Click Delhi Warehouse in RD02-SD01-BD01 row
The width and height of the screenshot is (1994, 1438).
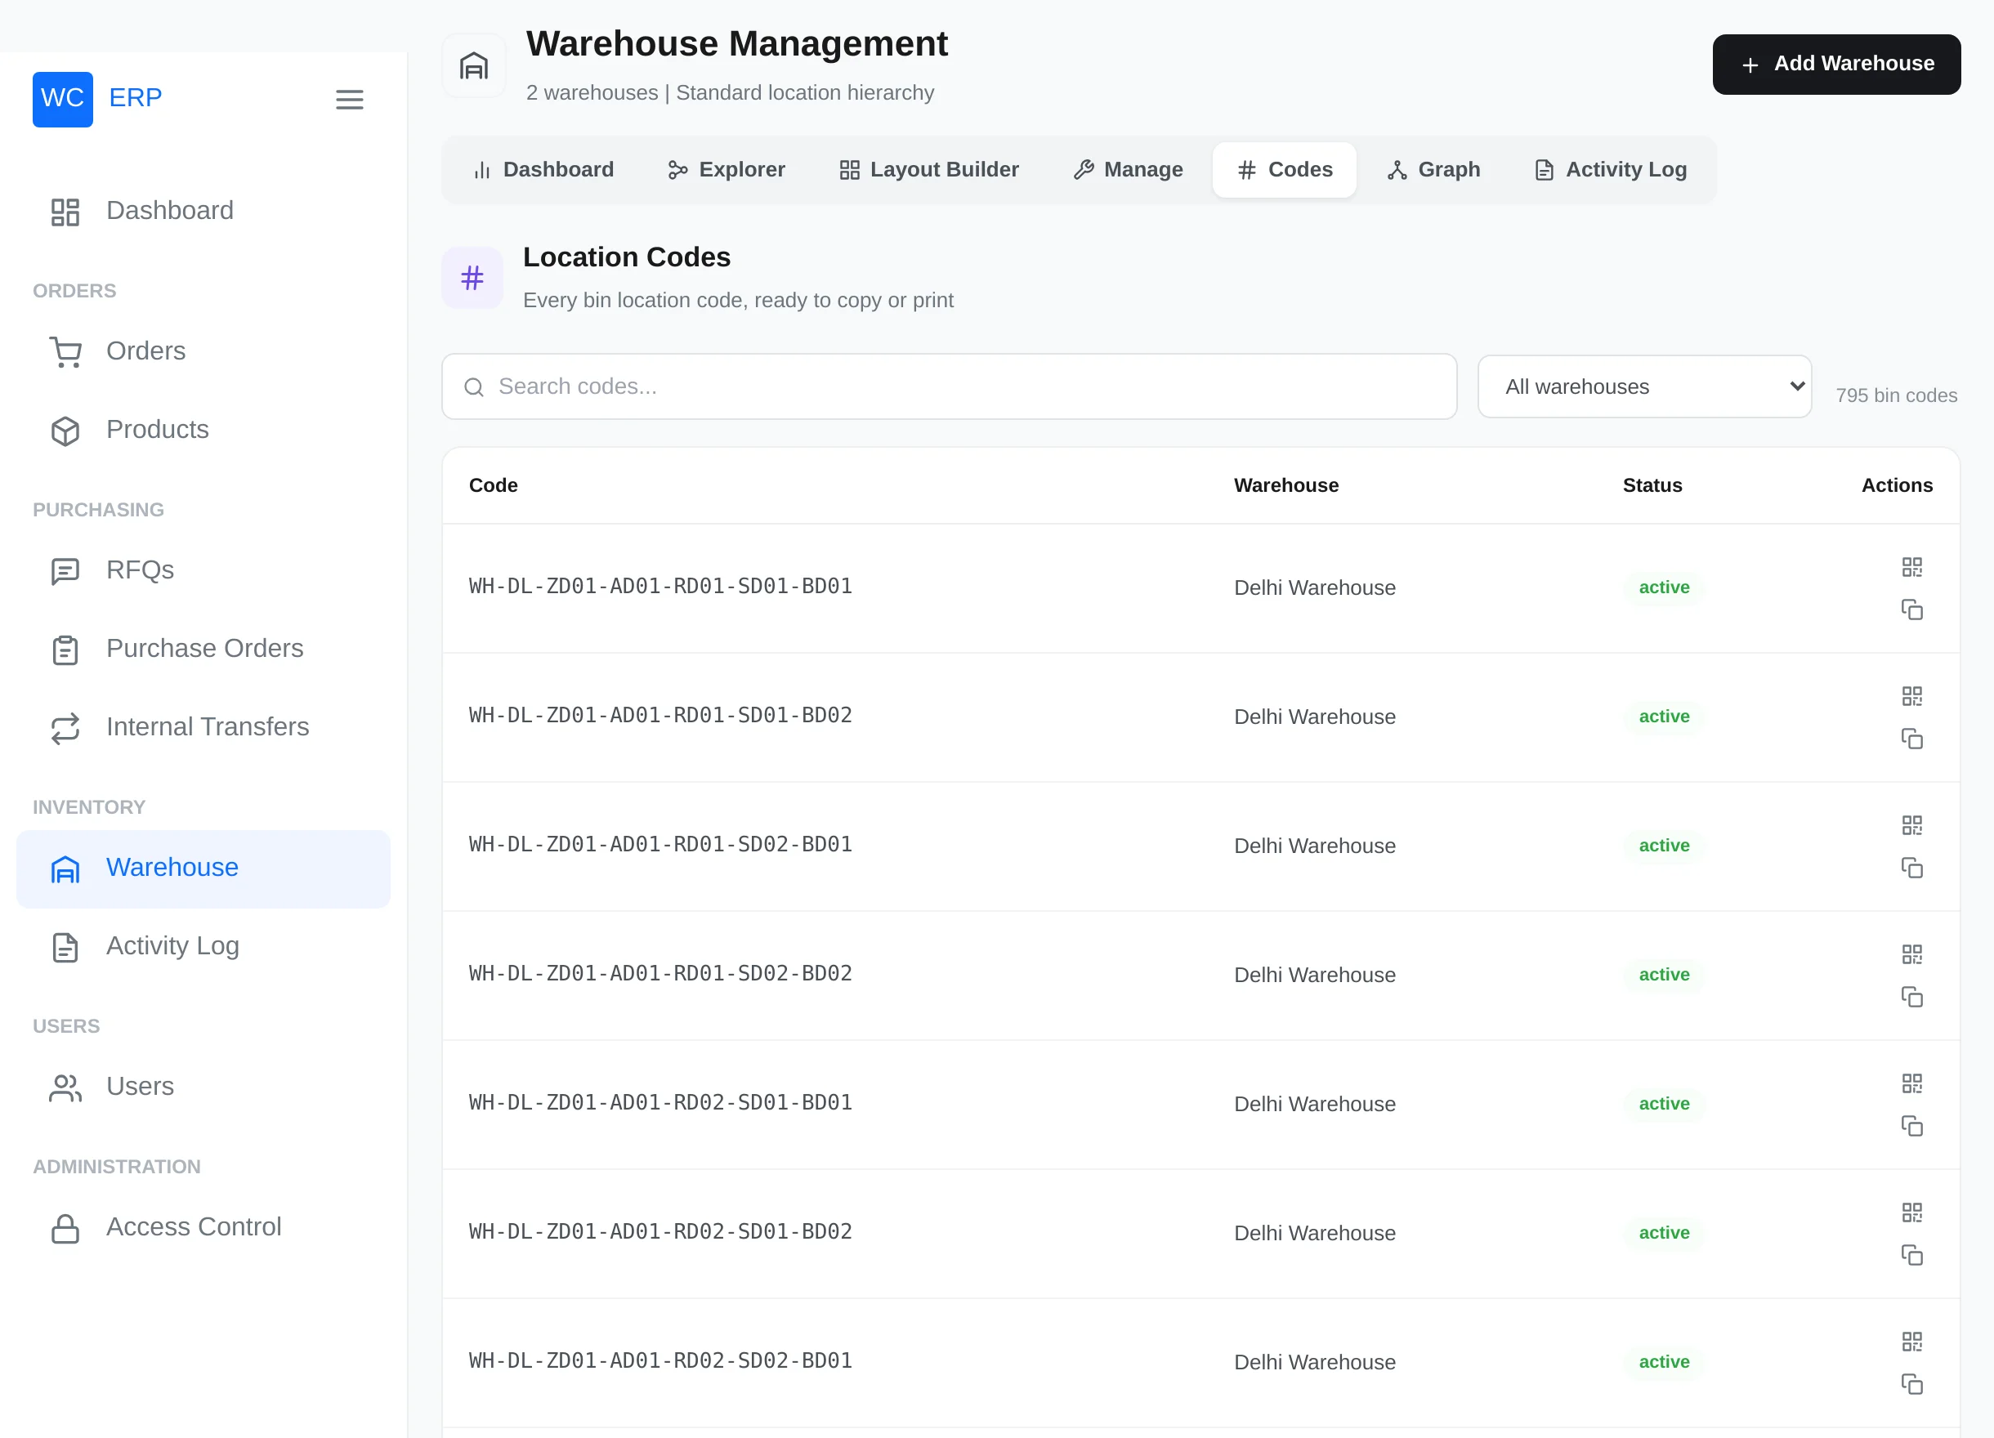tap(1313, 1105)
